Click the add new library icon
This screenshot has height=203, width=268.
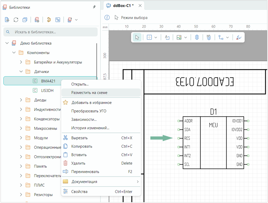tap(37, 20)
